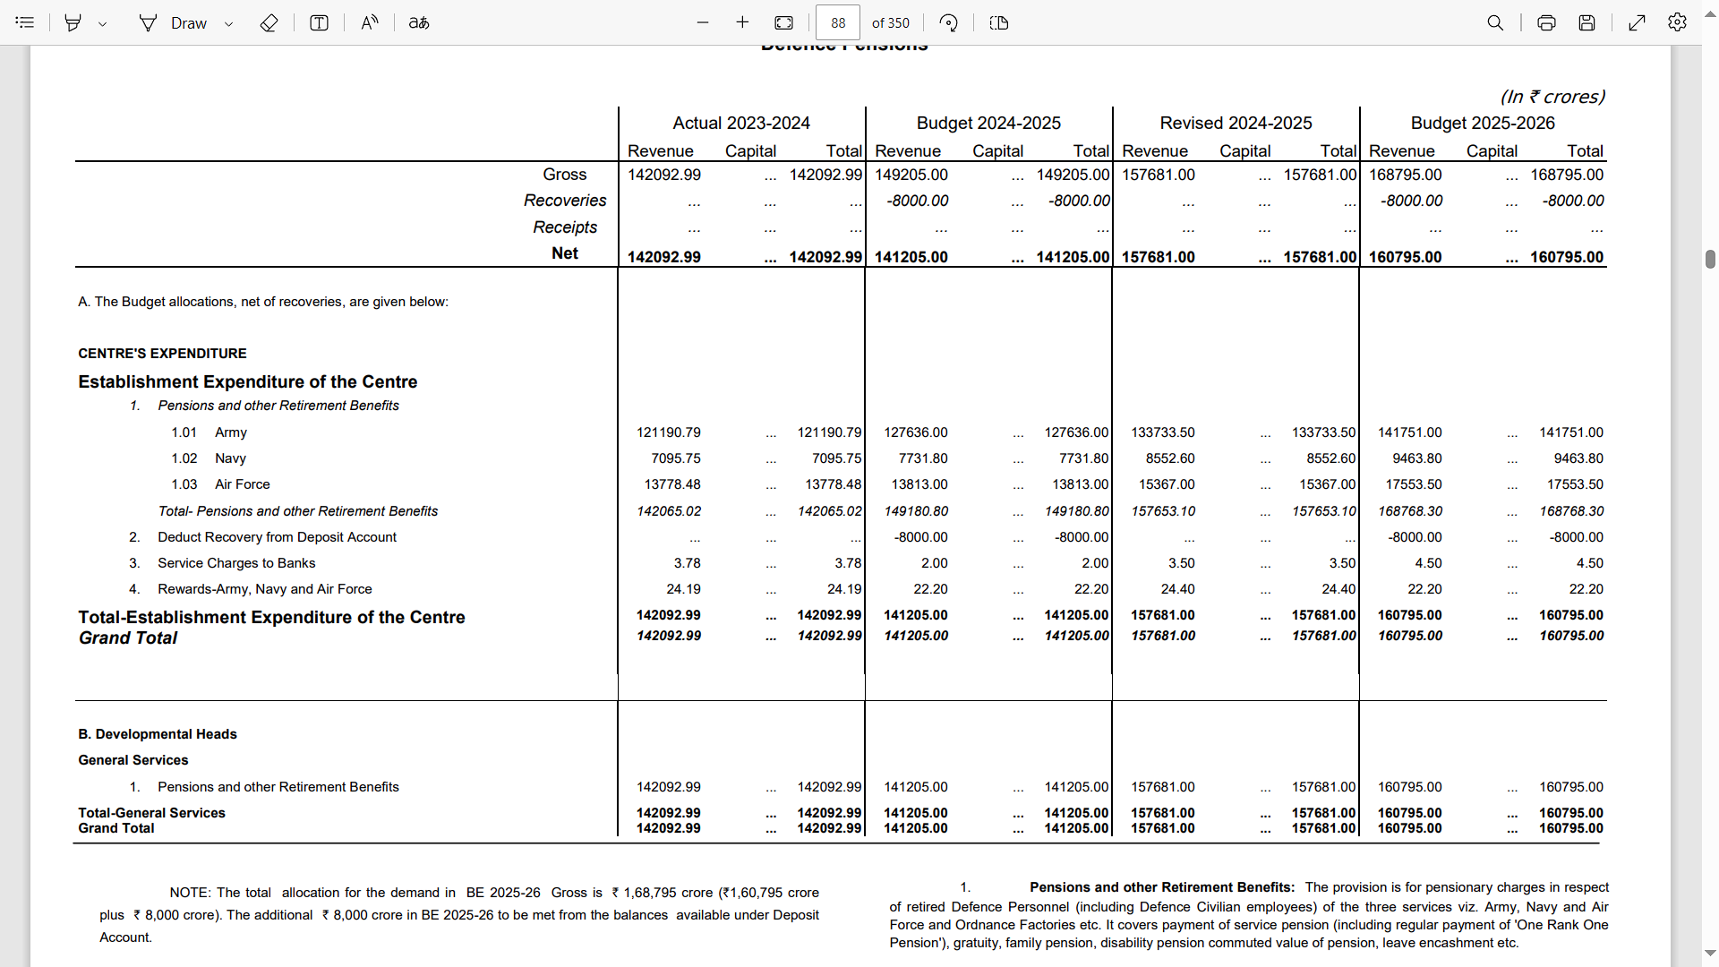This screenshot has height=967, width=1719.
Task: Click the Gross 2025-2026 revenue value 168795.00
Action: pyautogui.click(x=1406, y=175)
